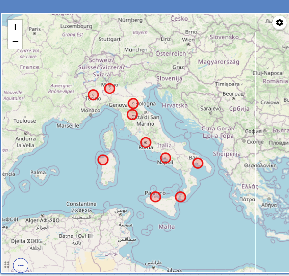The height and width of the screenshot is (276, 289).
Task: Click the Luxembourg label
Action: pyautogui.click(x=76, y=26)
